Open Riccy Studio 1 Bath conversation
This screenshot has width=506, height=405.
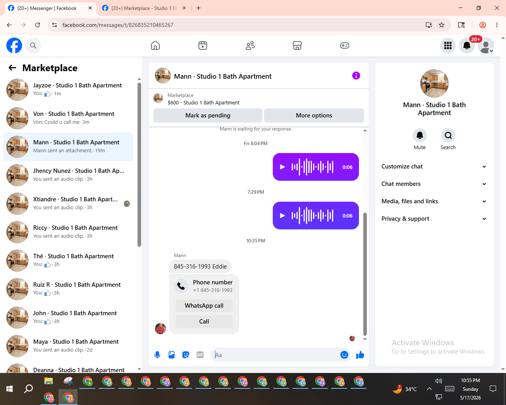pos(68,232)
